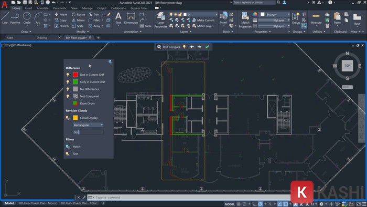The width and height of the screenshot is (367, 207).
Task: Accept and exit Xref Compare checkmark
Action: [x=207, y=47]
